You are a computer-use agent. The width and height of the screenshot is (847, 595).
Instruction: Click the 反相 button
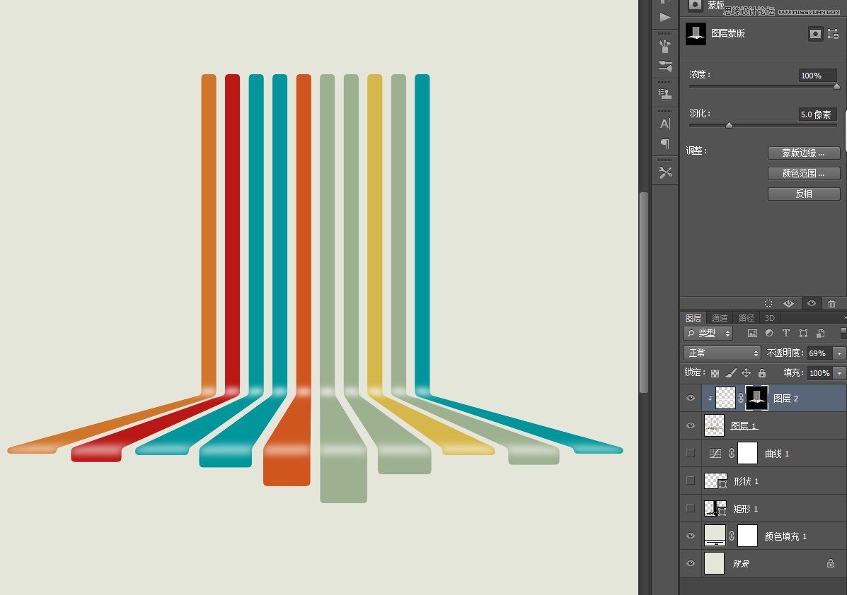804,194
